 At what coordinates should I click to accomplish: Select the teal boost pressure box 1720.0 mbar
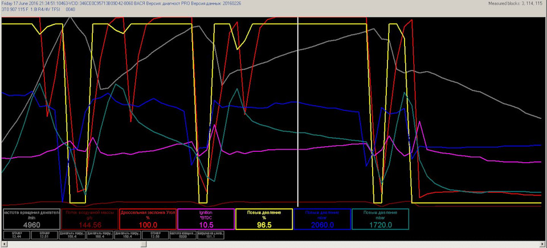(x=380, y=219)
